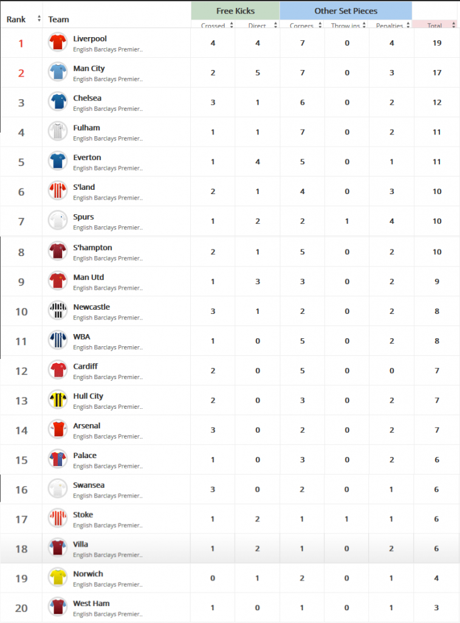The height and width of the screenshot is (623, 460).
Task: Open the Swansea team link
Action: 89,485
